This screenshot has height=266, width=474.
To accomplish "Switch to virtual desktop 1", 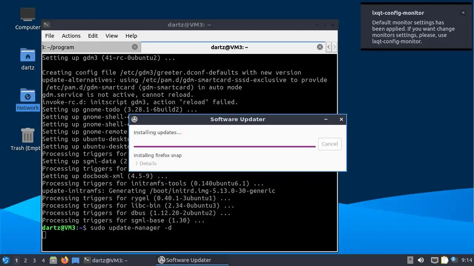I will [16, 260].
